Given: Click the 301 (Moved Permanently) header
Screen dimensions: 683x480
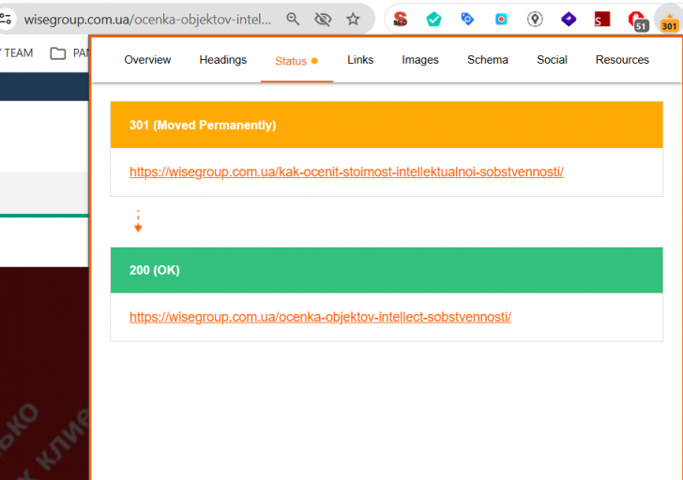Looking at the screenshot, I should click(387, 125).
